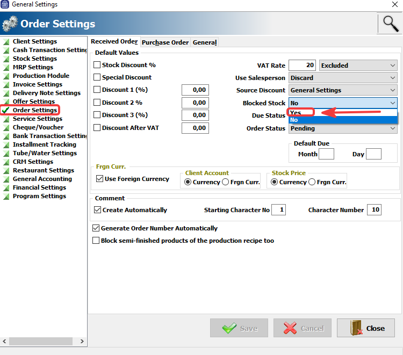Image resolution: width=403 pixels, height=355 pixels.
Task: Choose No in Blocked Stock list
Action: point(343,120)
